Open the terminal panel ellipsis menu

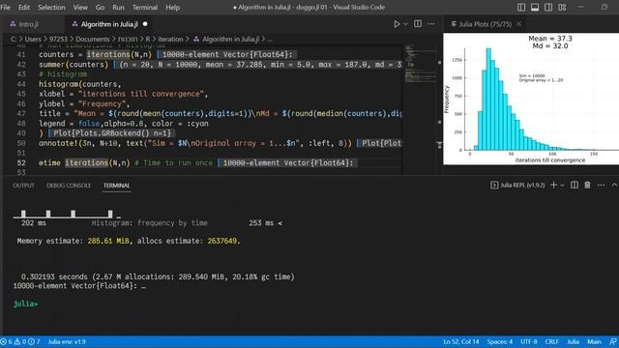[601, 185]
